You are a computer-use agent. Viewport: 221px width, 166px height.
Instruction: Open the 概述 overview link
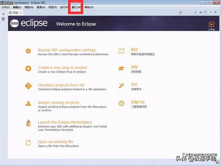[134, 50]
